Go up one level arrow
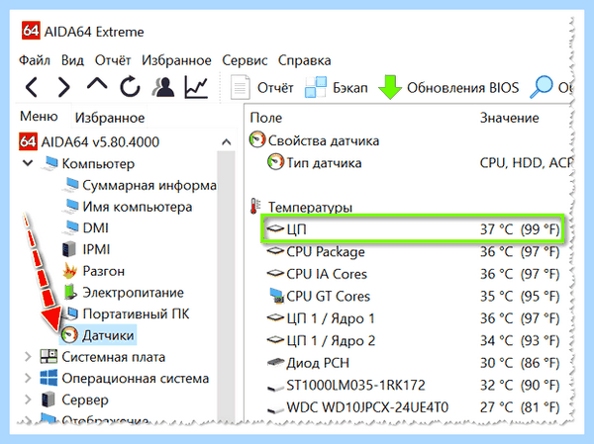Image resolution: width=594 pixels, height=444 pixels. [97, 85]
